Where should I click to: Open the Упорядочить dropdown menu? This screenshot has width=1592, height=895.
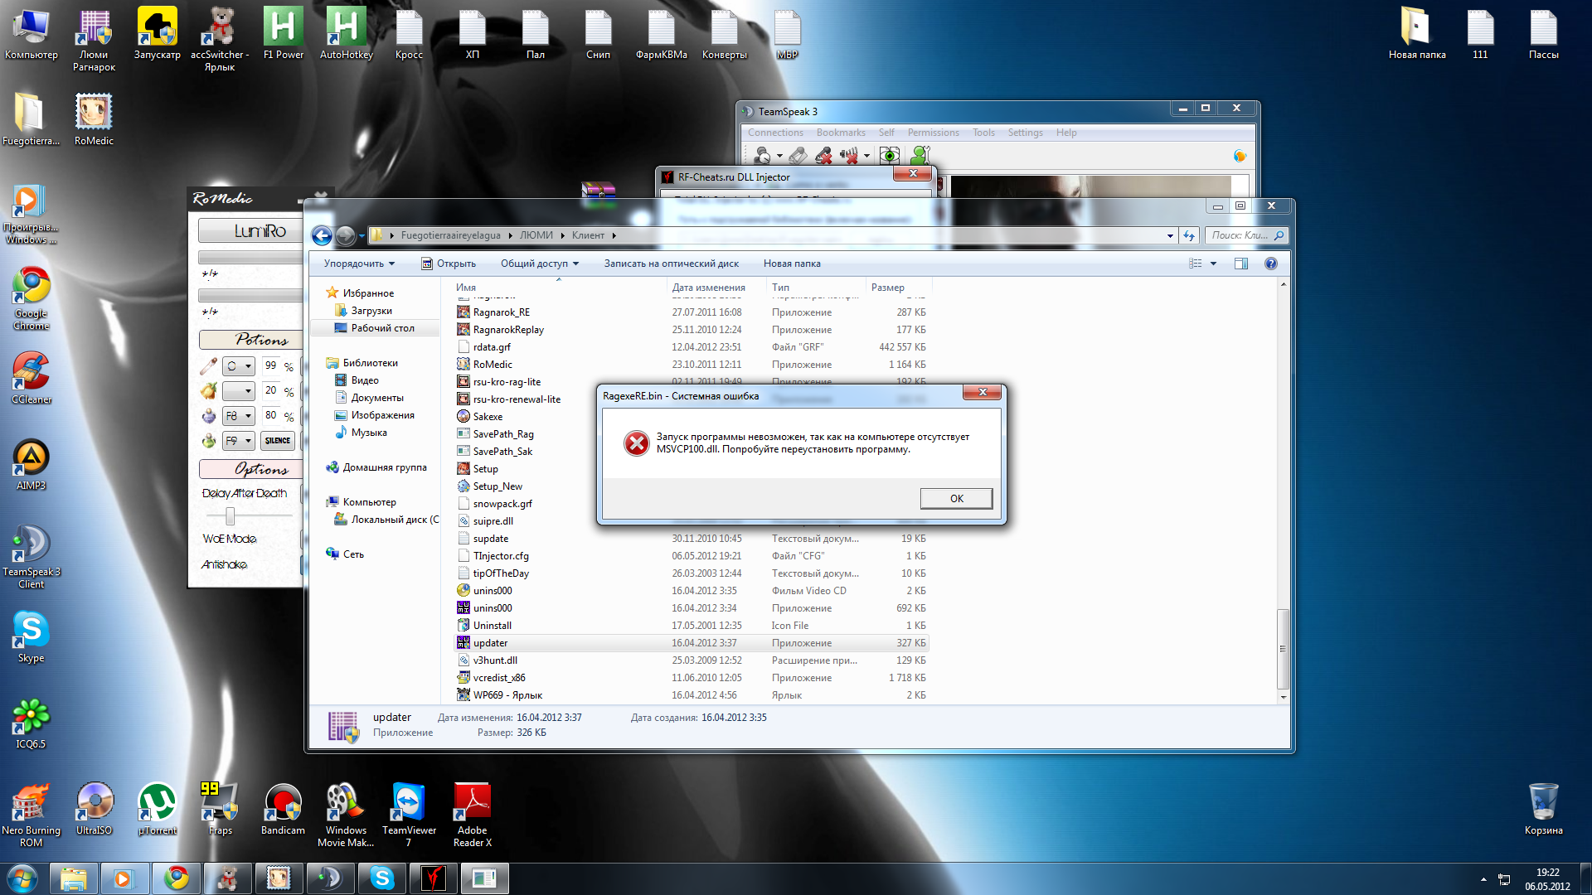[359, 264]
